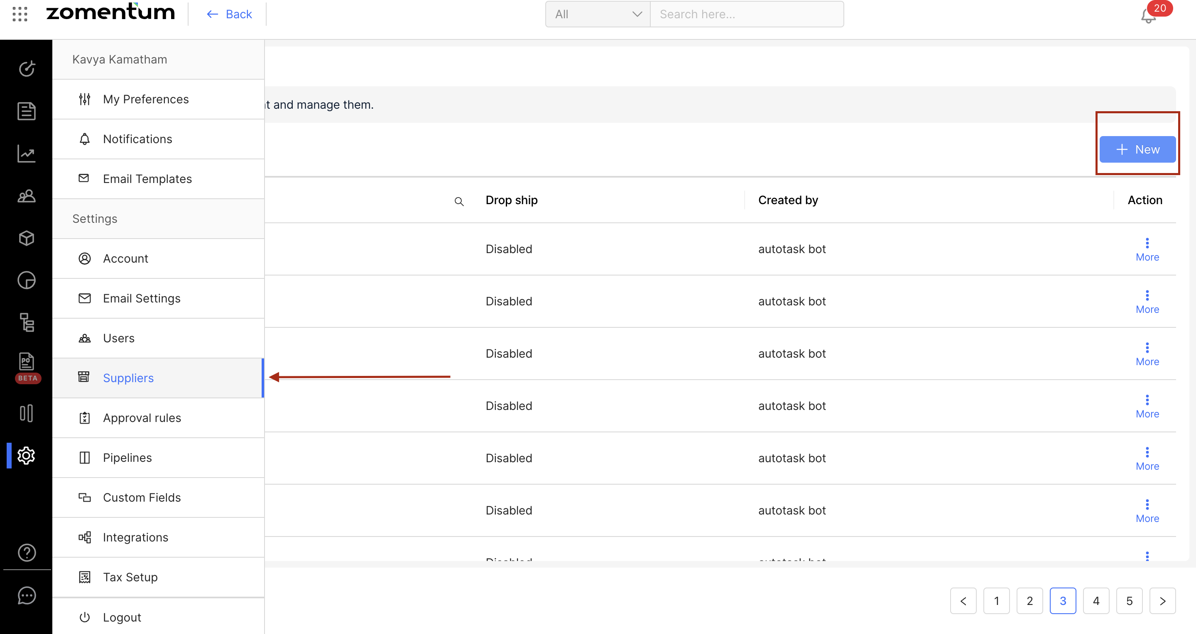Open the settings gear in sidebar
This screenshot has width=1196, height=634.
[x=27, y=456]
